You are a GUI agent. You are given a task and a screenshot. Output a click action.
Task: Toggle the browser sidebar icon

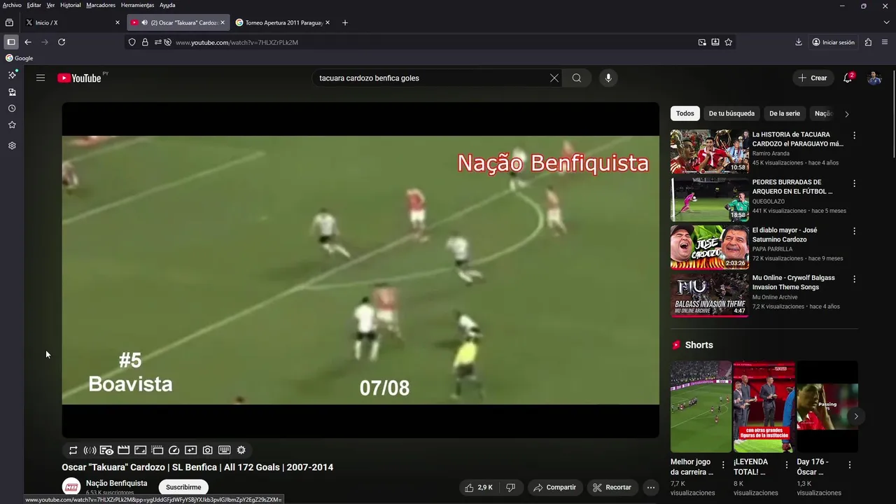(x=10, y=42)
